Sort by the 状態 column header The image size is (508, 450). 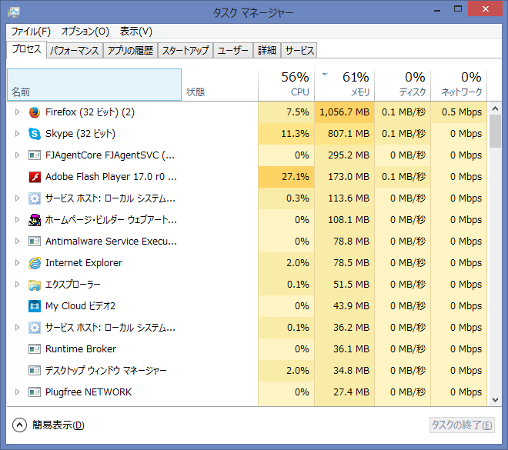click(219, 85)
